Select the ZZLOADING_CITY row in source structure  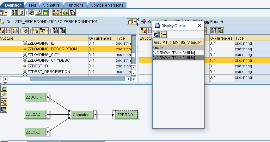(x=44, y=54)
